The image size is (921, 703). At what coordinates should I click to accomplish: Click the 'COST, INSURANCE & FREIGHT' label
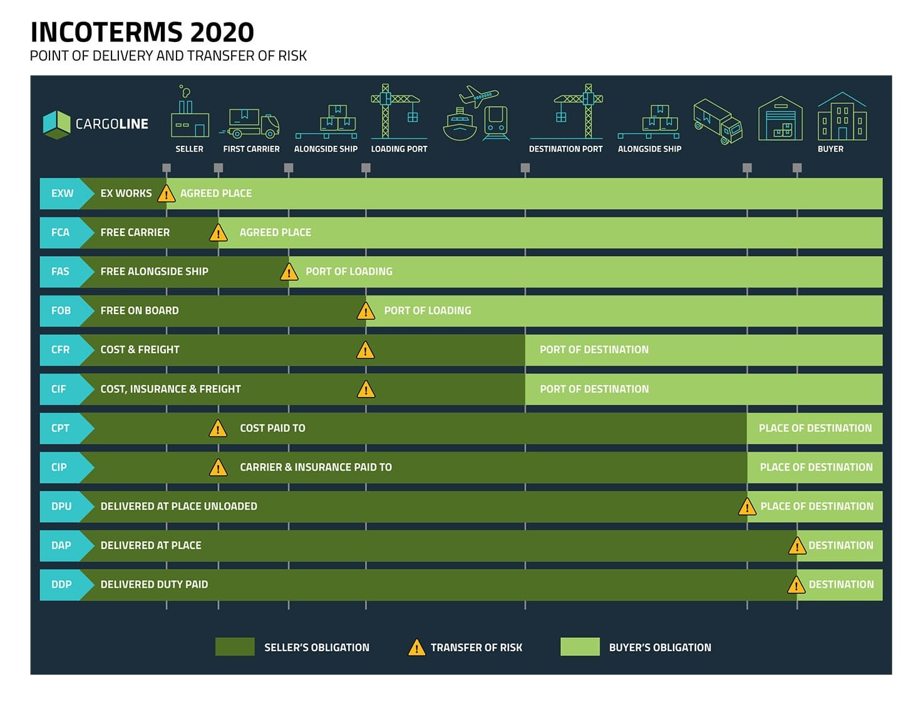[x=170, y=389]
